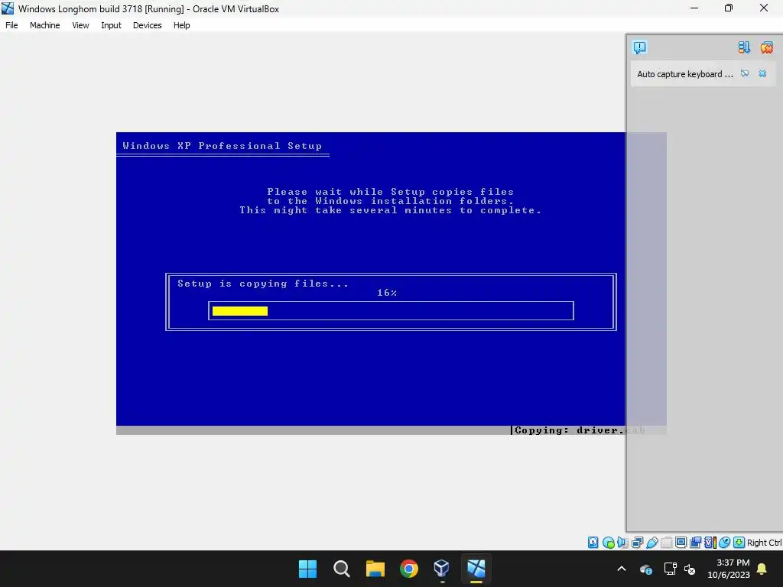Click the network adapters indicator
This screenshot has width=783, height=587.
point(637,543)
